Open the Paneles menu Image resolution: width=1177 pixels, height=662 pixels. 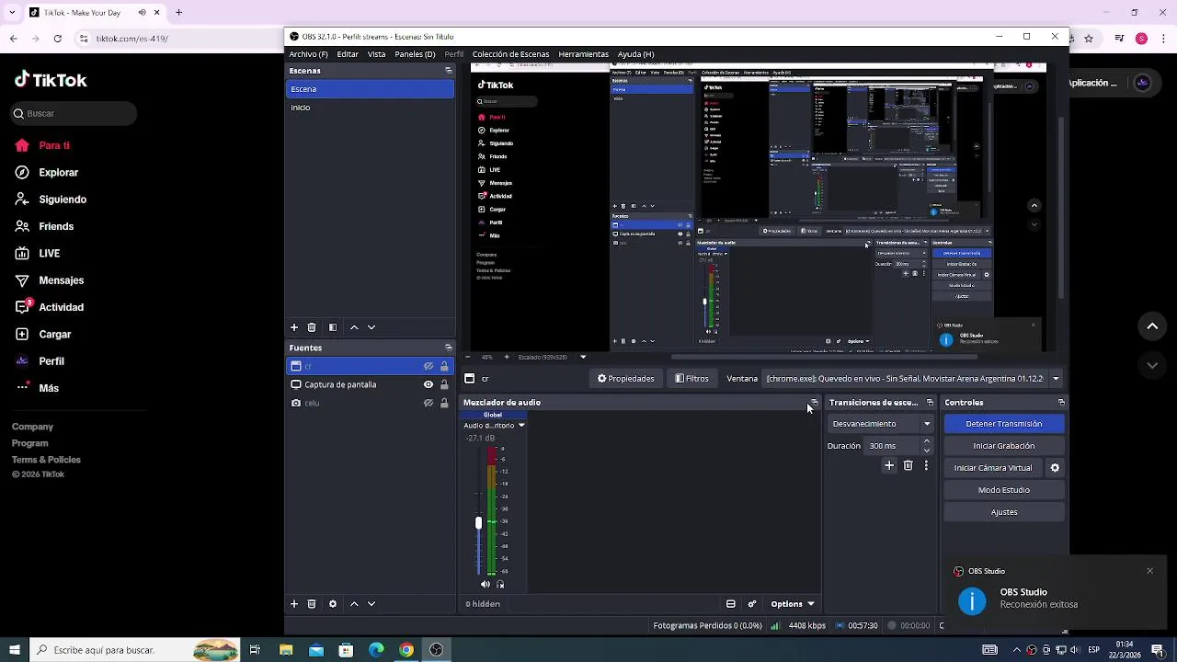pos(415,54)
